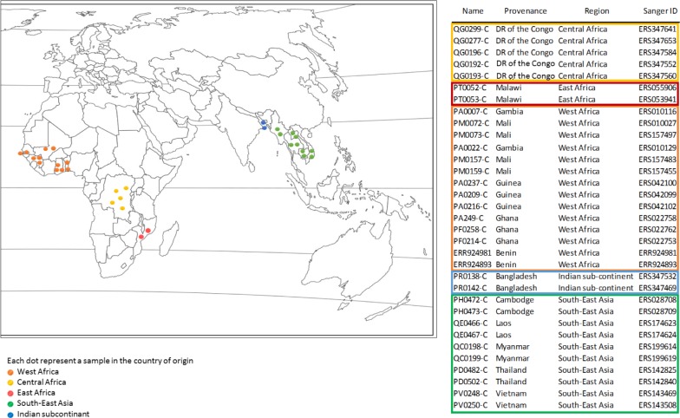
Task: Click Sanger ID ERS143469
Action: tap(657, 394)
